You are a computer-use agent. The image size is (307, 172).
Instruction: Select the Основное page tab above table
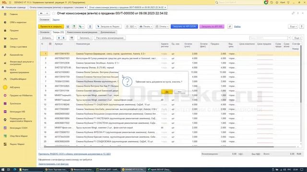pyautogui.click(x=45, y=32)
